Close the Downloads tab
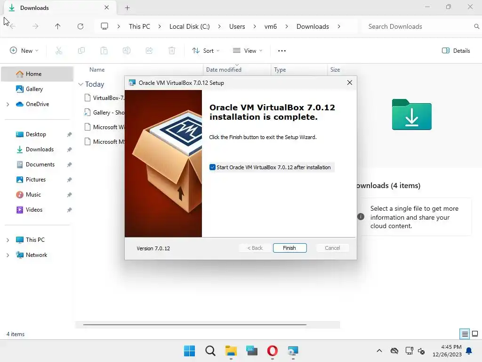 point(107,8)
